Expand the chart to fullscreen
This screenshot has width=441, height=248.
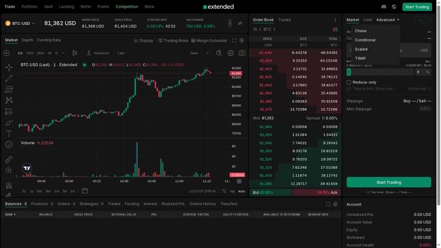click(234, 40)
